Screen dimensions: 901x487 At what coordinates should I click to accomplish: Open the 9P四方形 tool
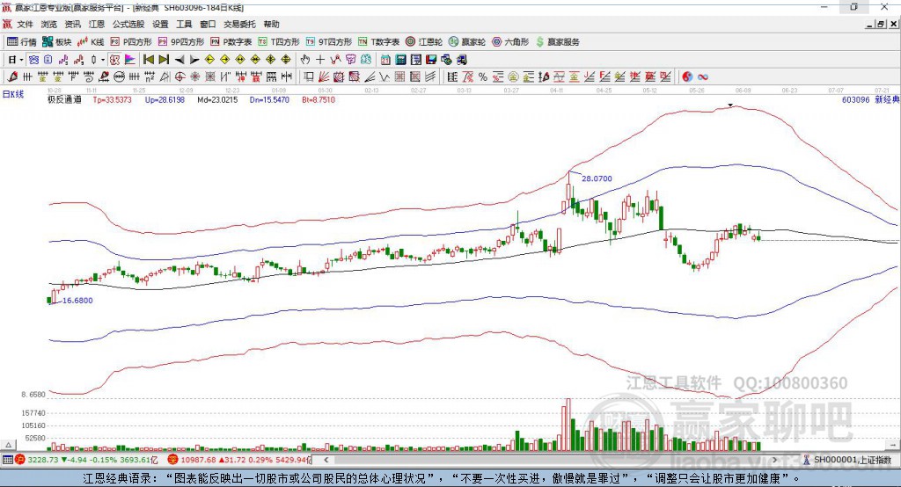point(181,42)
